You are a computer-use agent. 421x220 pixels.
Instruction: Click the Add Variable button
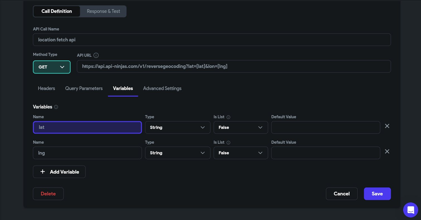(59, 172)
